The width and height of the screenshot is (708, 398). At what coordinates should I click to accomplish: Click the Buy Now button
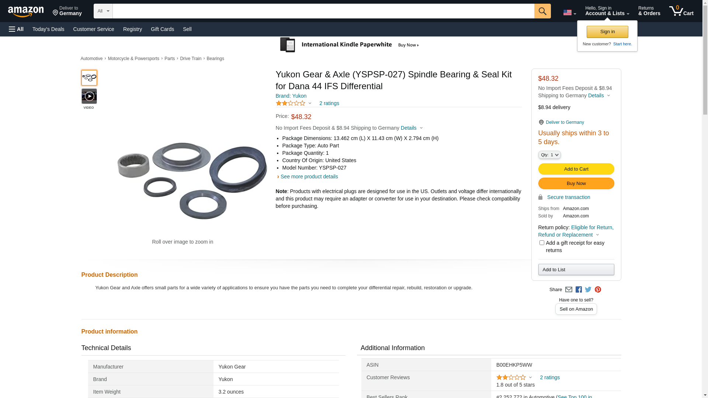[x=576, y=184]
